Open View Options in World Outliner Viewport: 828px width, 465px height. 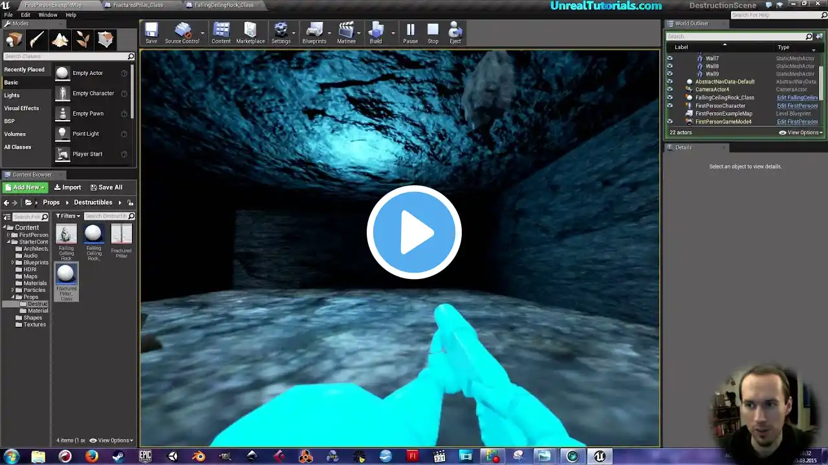point(801,132)
